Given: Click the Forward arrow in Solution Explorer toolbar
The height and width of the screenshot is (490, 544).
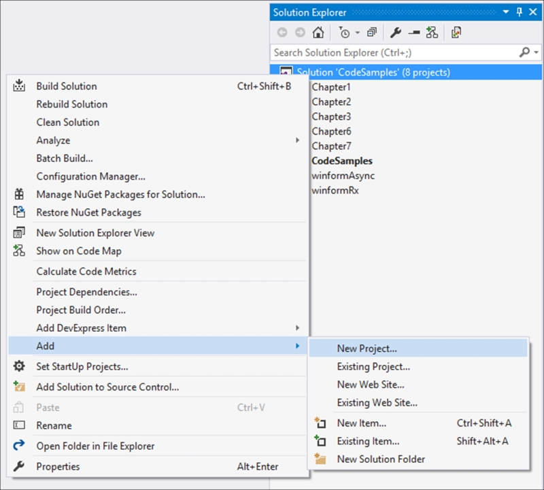Looking at the screenshot, I should point(300,33).
